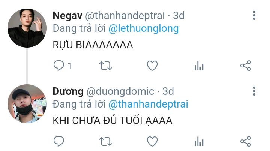Reply to Negav's tweet
This screenshot has width=270, height=151.
[59, 66]
